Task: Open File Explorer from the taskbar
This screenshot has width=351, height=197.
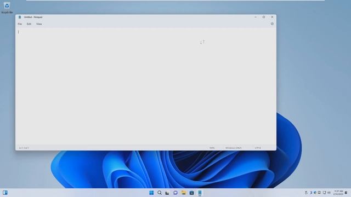Action: 184,193
